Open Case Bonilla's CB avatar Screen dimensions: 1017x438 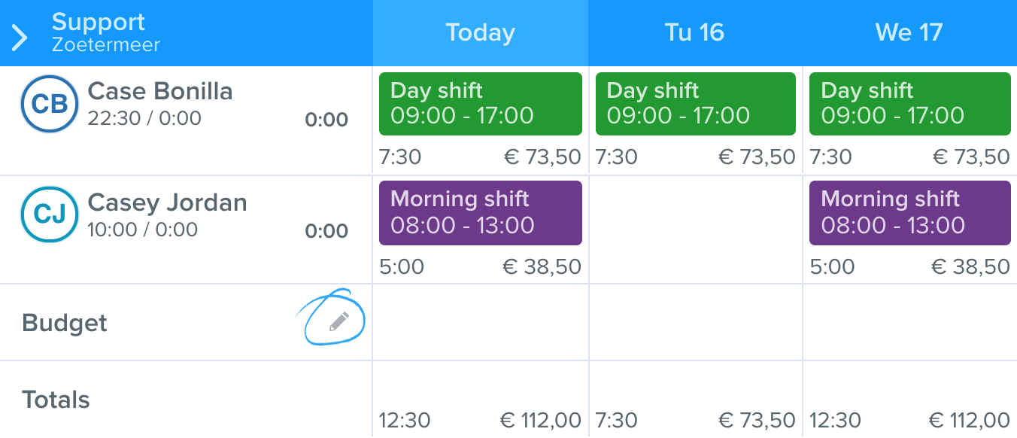(50, 104)
